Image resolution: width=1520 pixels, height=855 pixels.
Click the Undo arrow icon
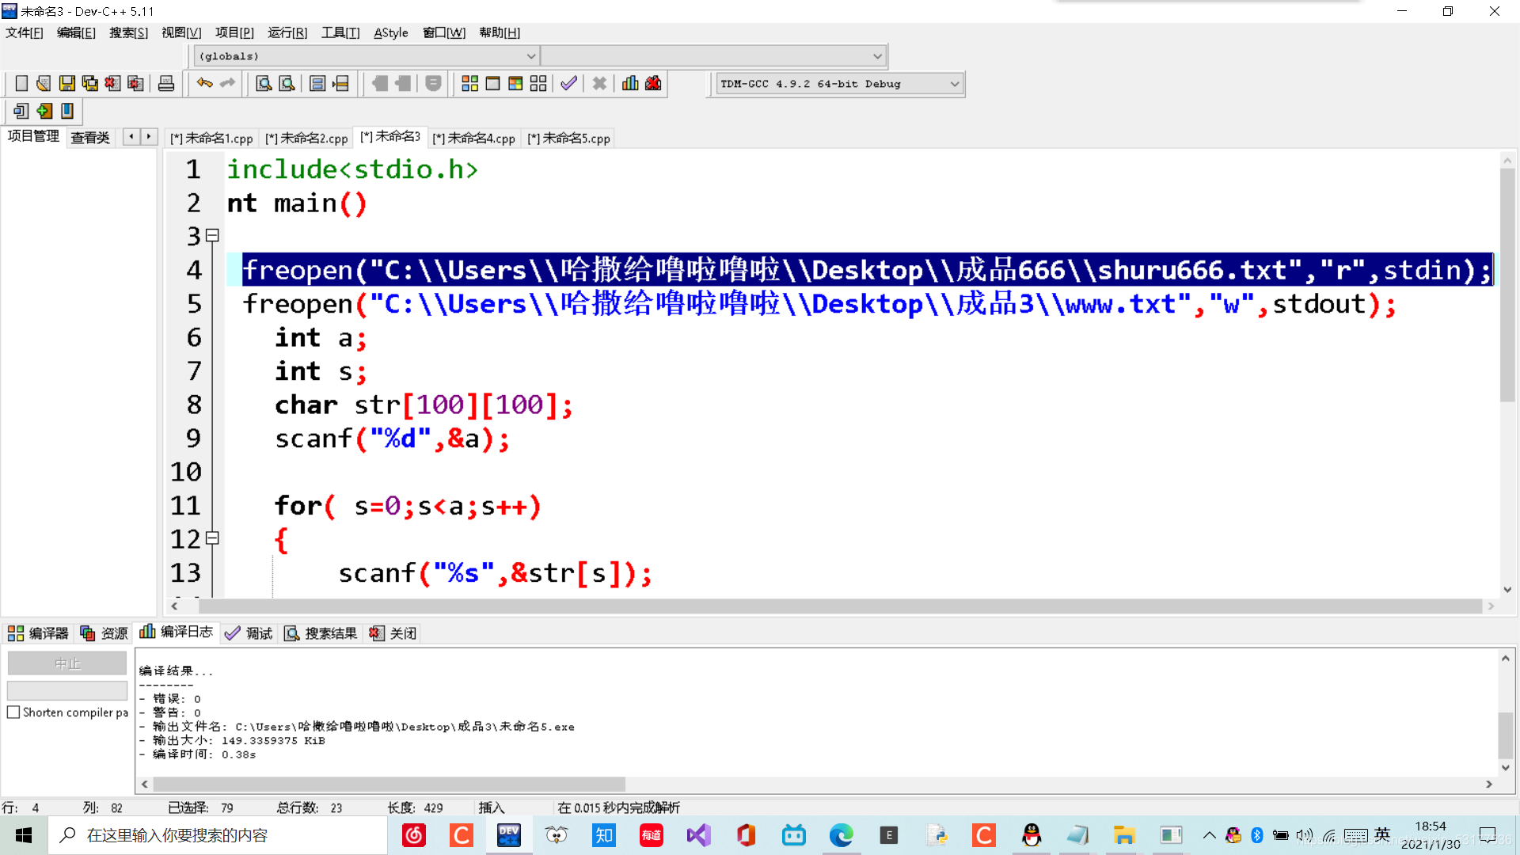point(204,84)
